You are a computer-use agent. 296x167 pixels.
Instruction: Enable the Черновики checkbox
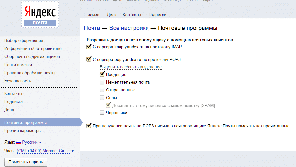pyautogui.click(x=102, y=113)
